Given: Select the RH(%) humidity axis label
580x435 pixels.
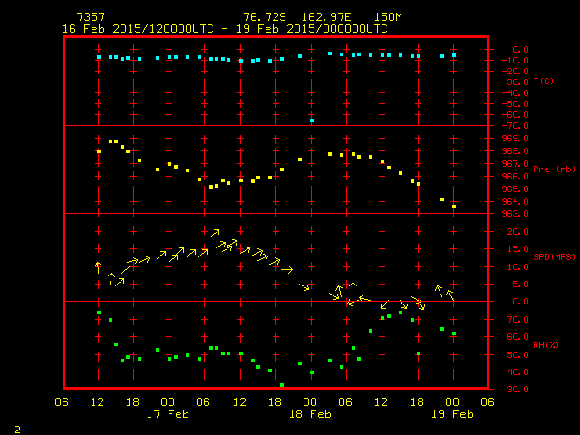Looking at the screenshot, I should tap(547, 344).
